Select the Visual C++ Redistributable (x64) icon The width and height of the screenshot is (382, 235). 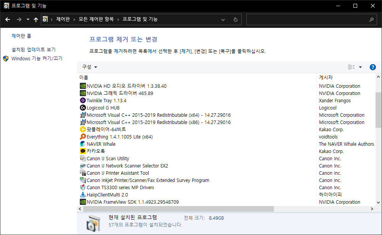click(x=83, y=115)
